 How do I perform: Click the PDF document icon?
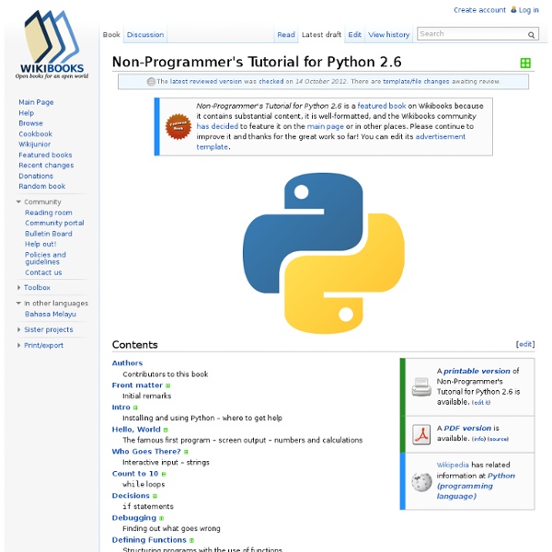(421, 434)
